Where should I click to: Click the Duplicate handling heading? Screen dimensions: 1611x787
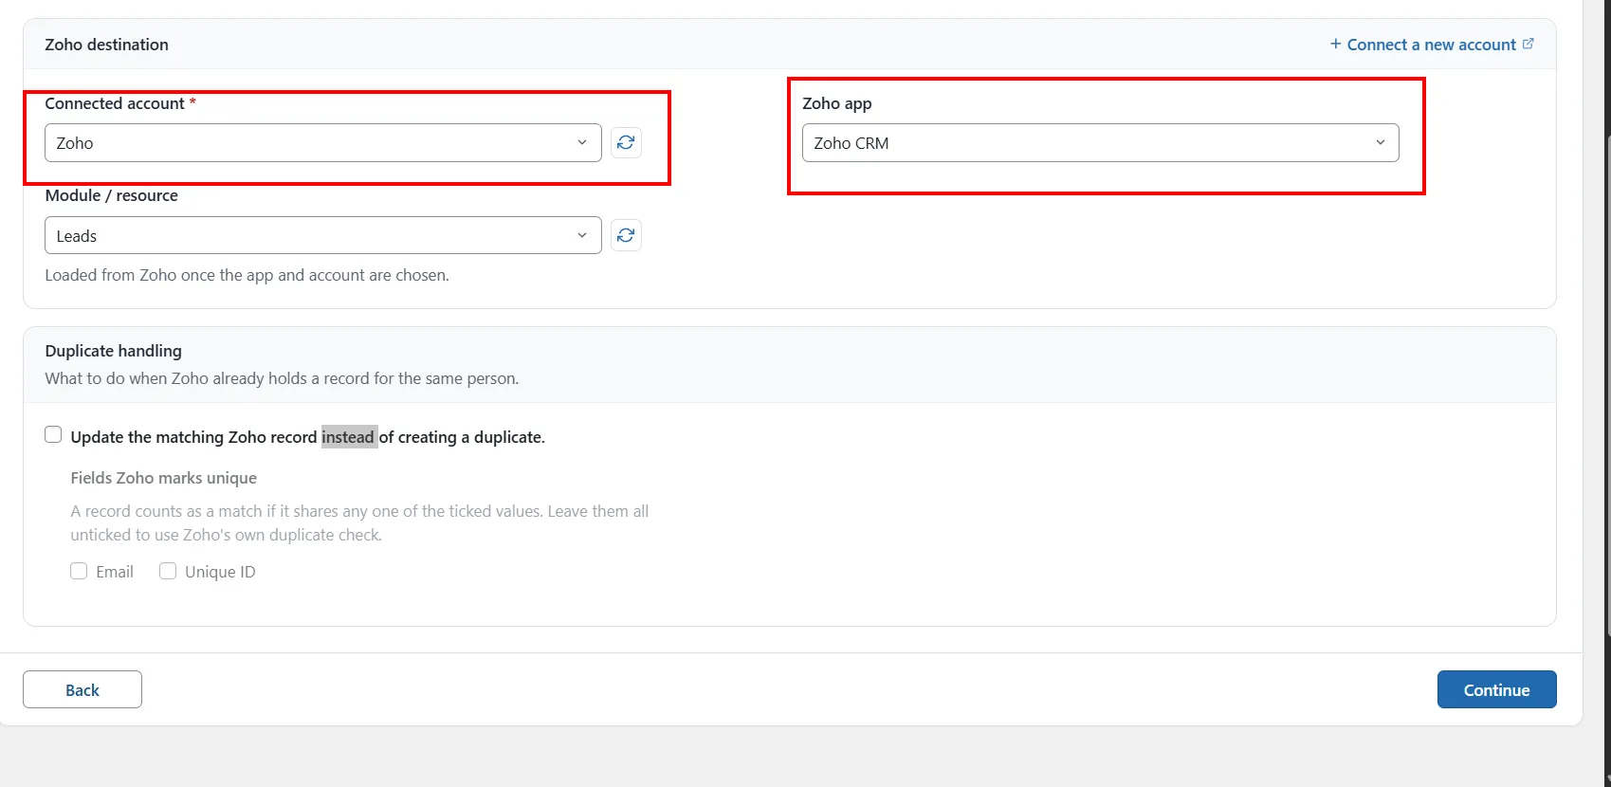coord(113,351)
